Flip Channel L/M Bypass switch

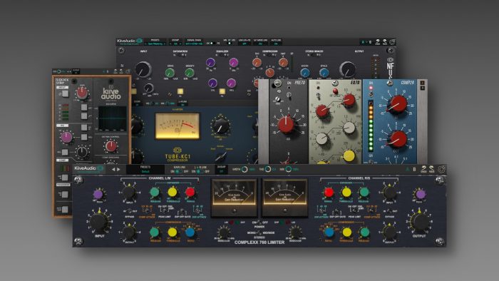(130, 211)
